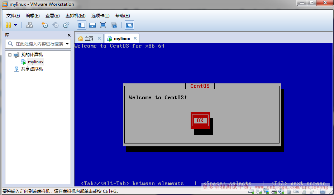
Task: Toggle the library sidebar view
Action: coord(82,25)
